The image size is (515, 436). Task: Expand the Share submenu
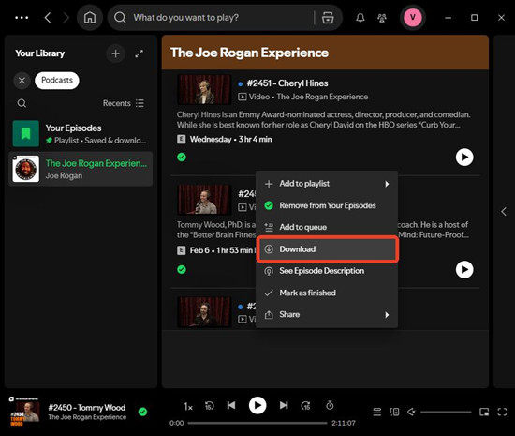click(x=327, y=315)
